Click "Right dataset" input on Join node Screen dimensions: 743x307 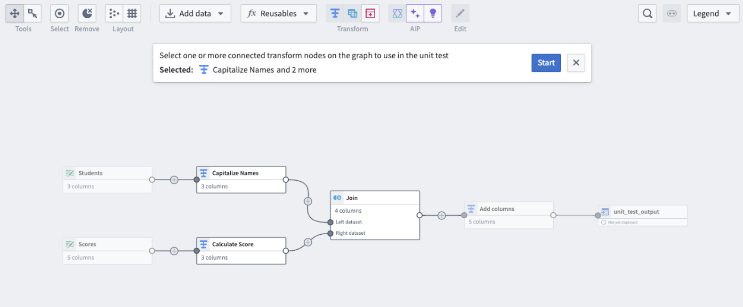pyautogui.click(x=350, y=233)
